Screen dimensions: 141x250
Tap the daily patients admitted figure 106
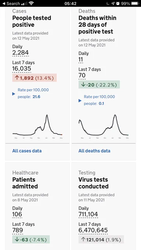click(17, 214)
